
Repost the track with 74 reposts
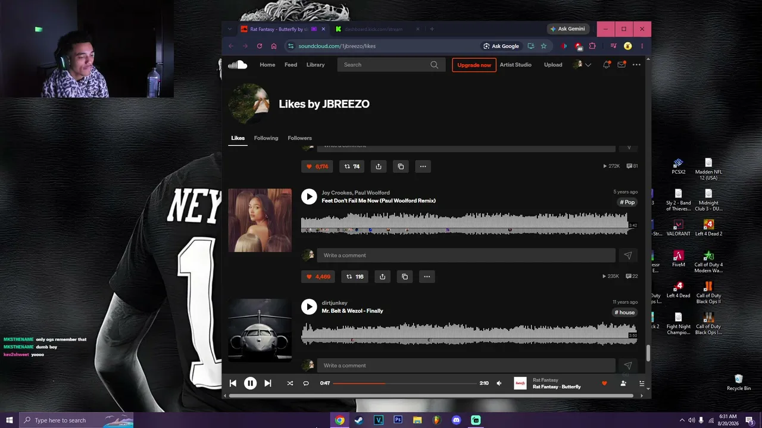click(352, 166)
